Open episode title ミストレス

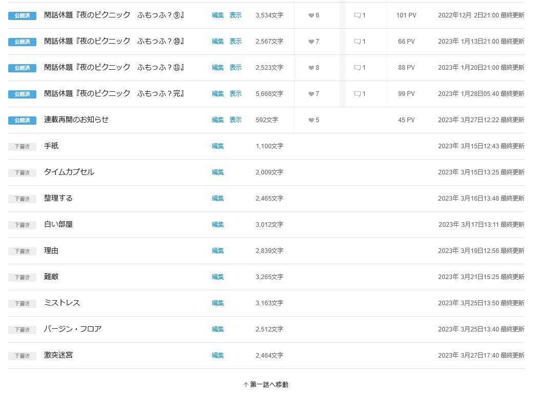62,303
